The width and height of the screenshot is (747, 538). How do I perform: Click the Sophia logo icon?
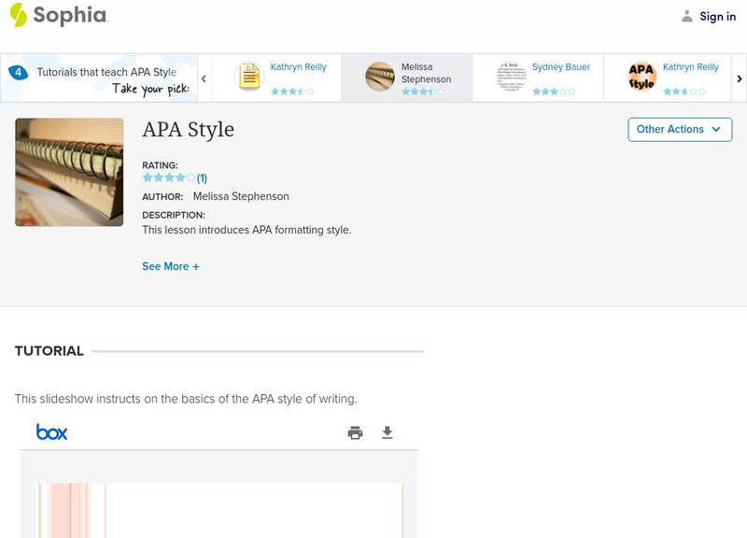pyautogui.click(x=19, y=15)
